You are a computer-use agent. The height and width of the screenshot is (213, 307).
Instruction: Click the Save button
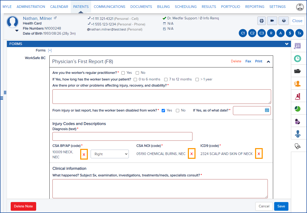[281, 206]
